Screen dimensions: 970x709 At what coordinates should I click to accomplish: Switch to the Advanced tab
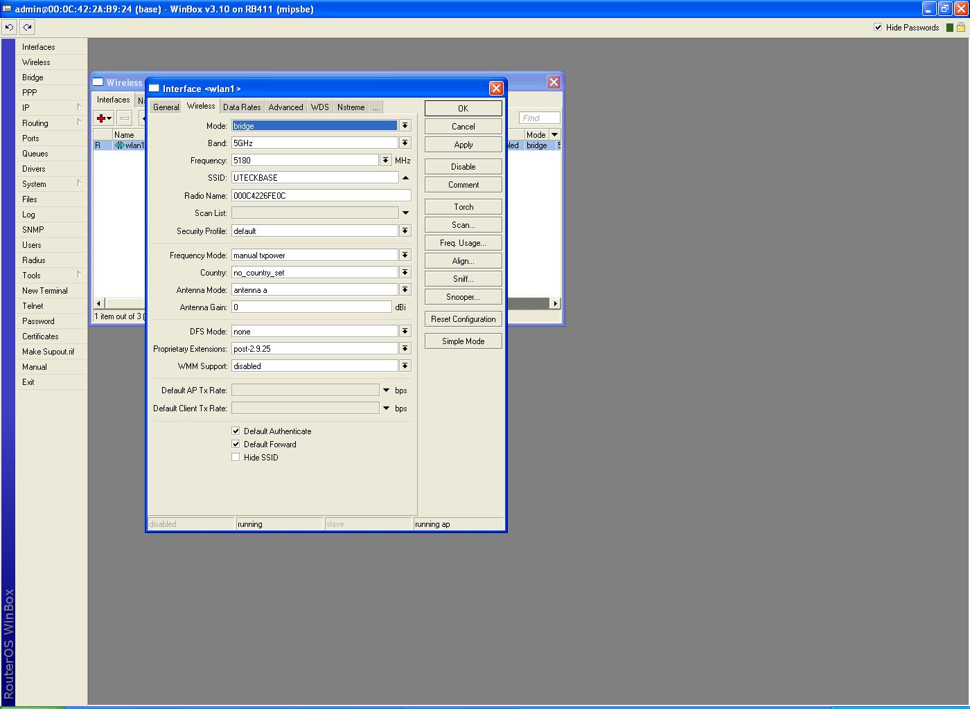point(286,107)
